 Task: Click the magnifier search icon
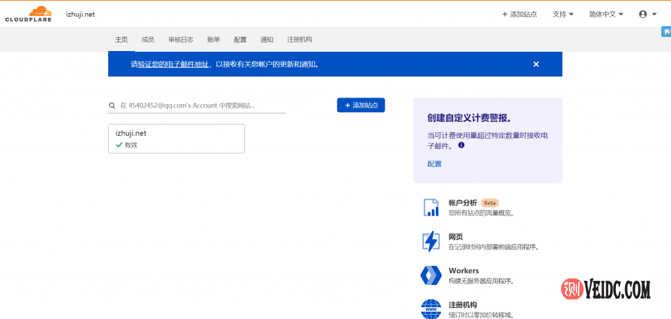(112, 105)
